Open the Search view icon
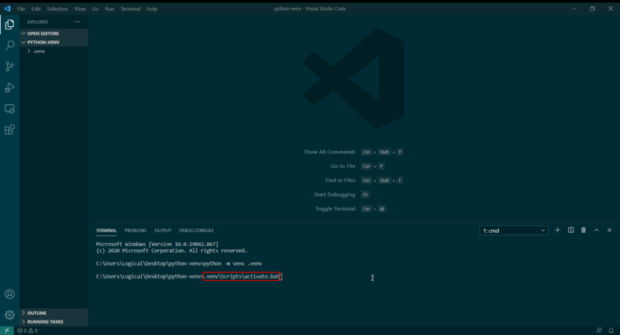 click(x=9, y=46)
